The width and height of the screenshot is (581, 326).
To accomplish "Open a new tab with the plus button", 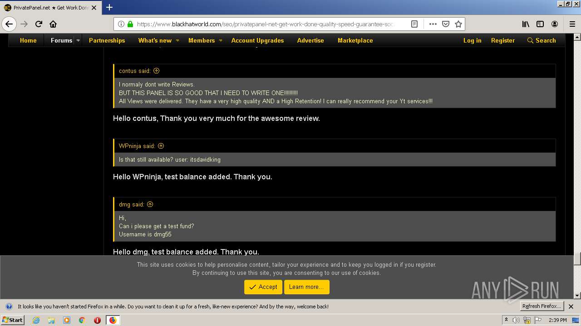I will coord(109,7).
